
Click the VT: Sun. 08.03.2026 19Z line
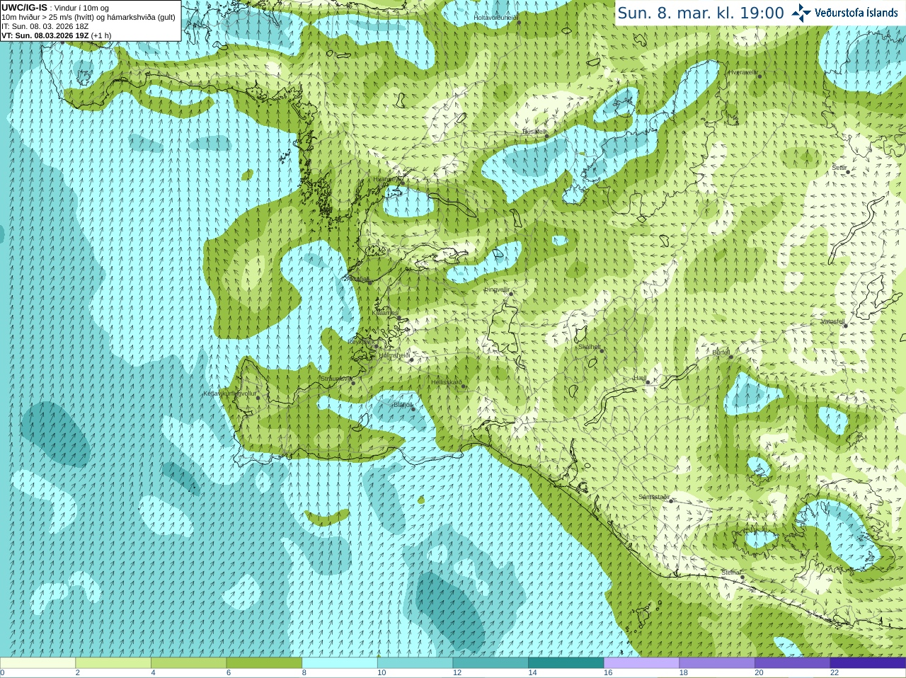coord(57,35)
